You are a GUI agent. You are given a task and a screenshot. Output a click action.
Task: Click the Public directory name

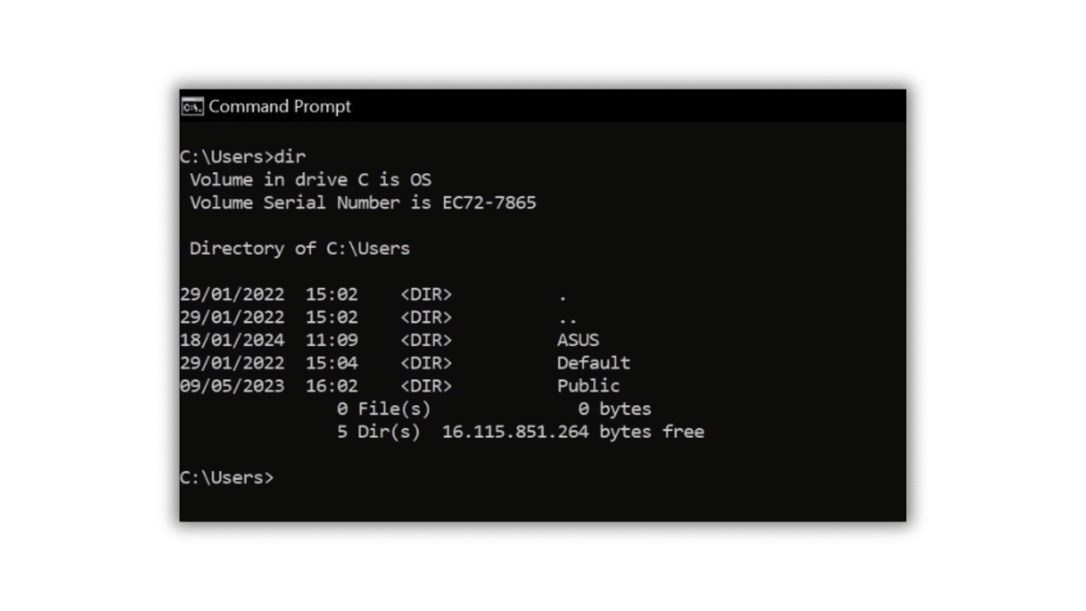click(588, 386)
